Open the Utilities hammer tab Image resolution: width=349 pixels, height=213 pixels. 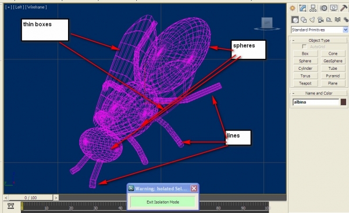[x=344, y=9]
